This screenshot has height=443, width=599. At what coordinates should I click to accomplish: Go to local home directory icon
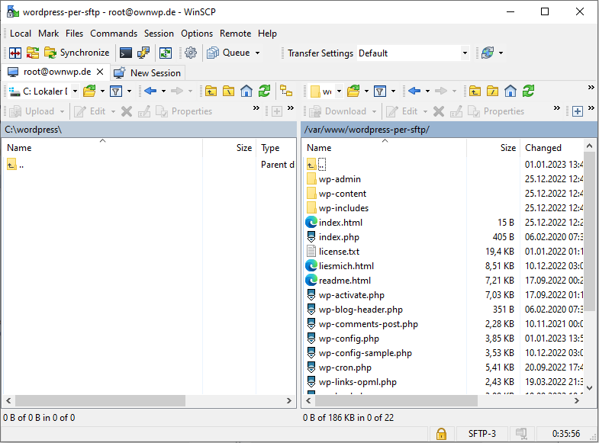(246, 91)
